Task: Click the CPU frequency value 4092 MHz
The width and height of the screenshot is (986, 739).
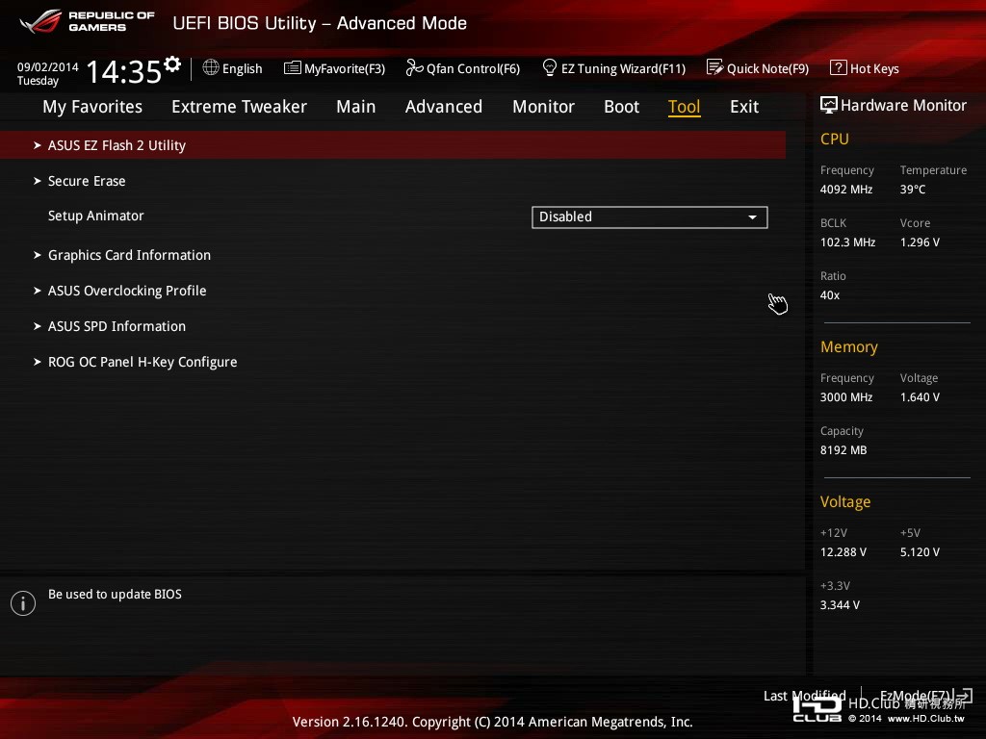Action: [846, 190]
